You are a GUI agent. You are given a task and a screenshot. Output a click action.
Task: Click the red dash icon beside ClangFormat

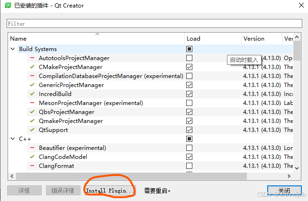click(x=32, y=166)
